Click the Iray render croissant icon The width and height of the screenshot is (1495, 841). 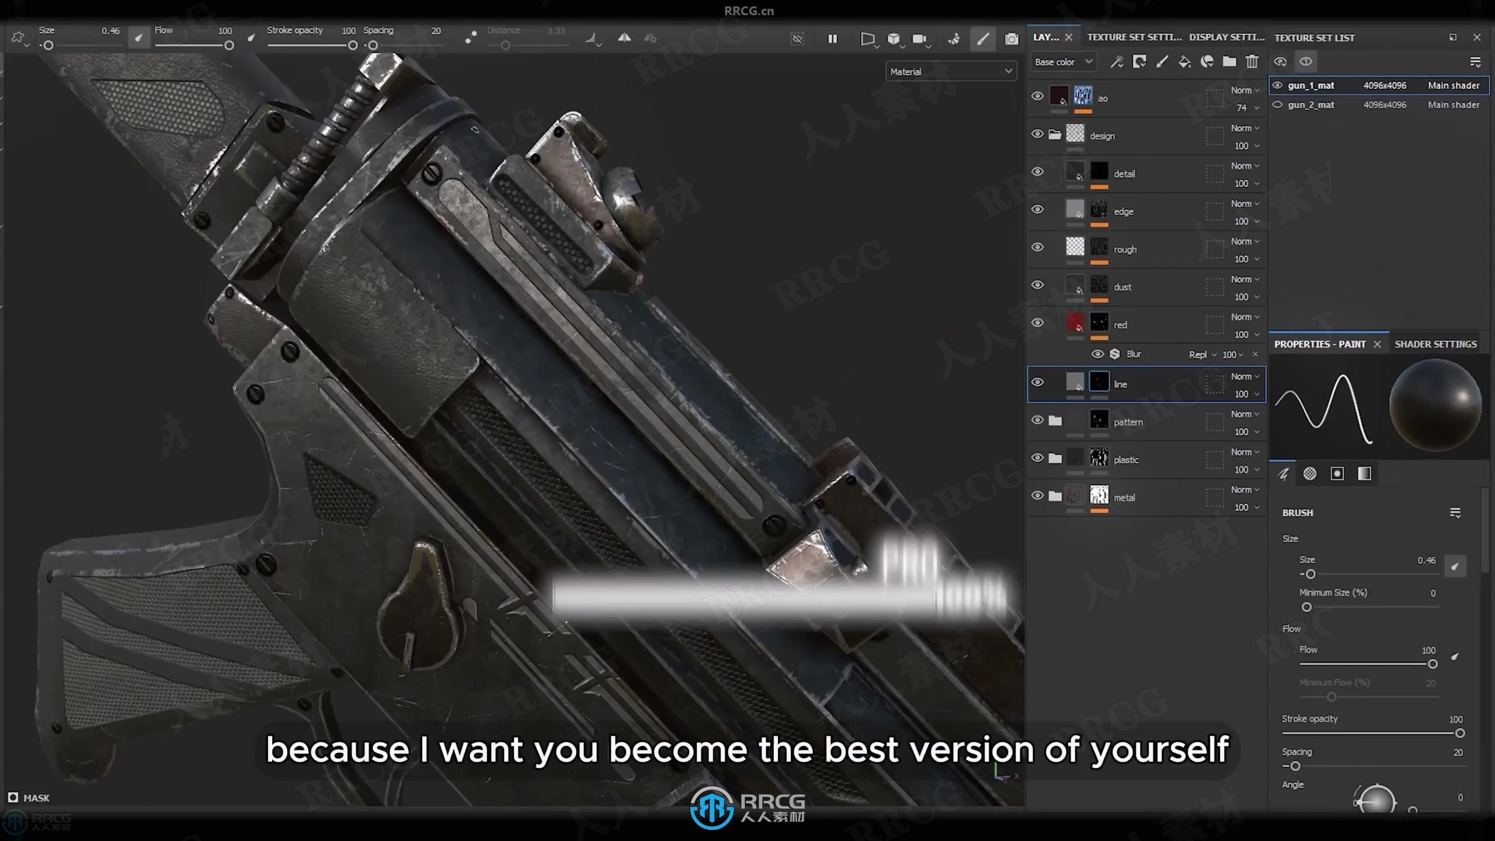pos(954,39)
